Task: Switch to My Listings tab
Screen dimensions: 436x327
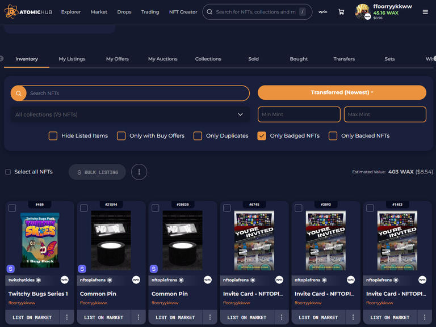Action: point(72,59)
